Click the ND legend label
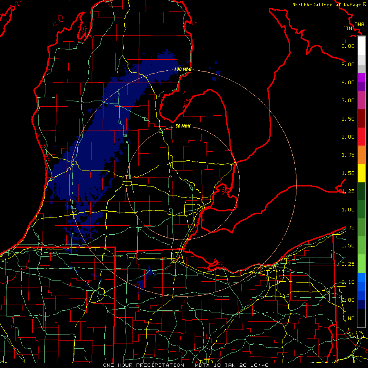 click(x=351, y=319)
